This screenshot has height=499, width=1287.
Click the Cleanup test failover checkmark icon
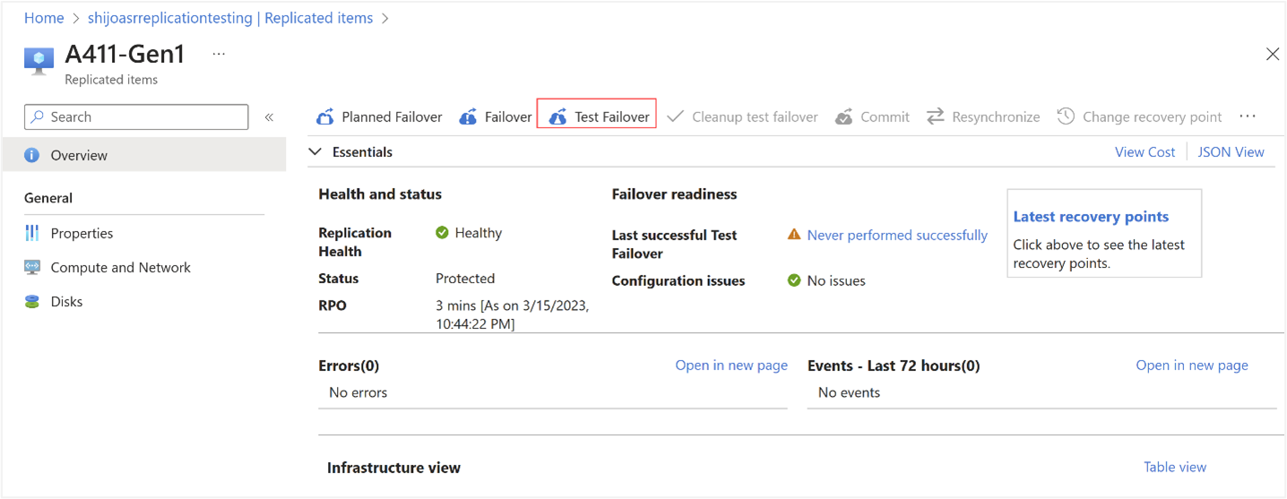pos(676,116)
